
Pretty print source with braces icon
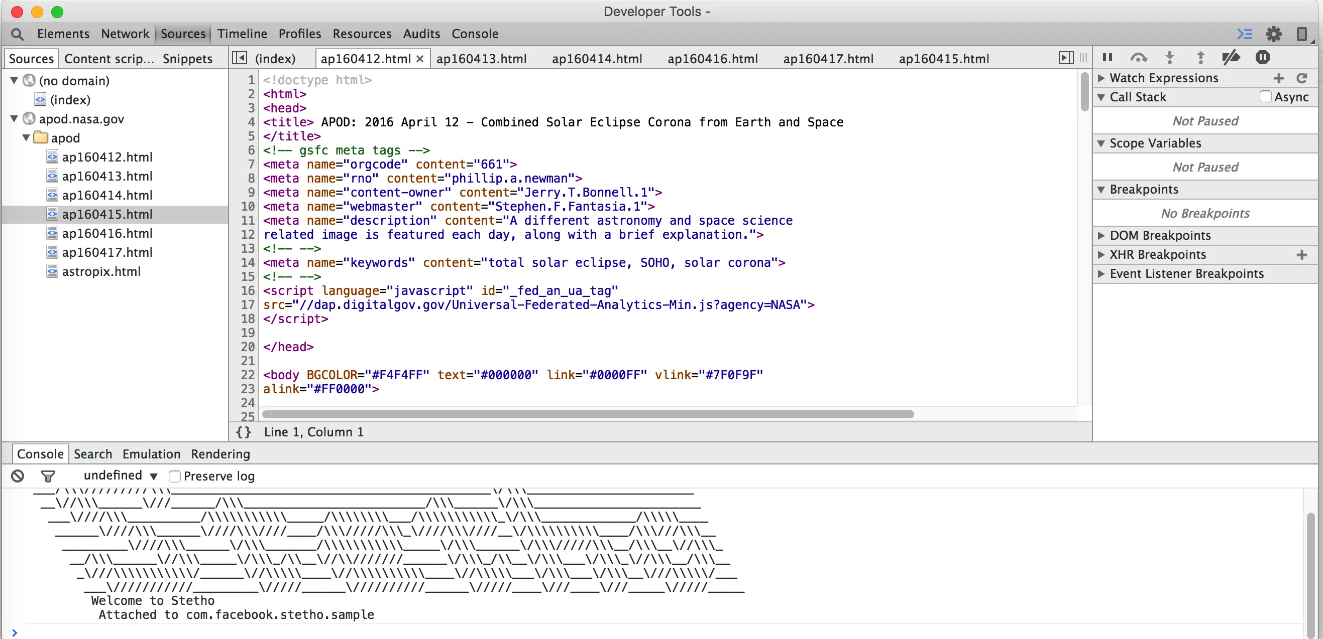point(244,432)
